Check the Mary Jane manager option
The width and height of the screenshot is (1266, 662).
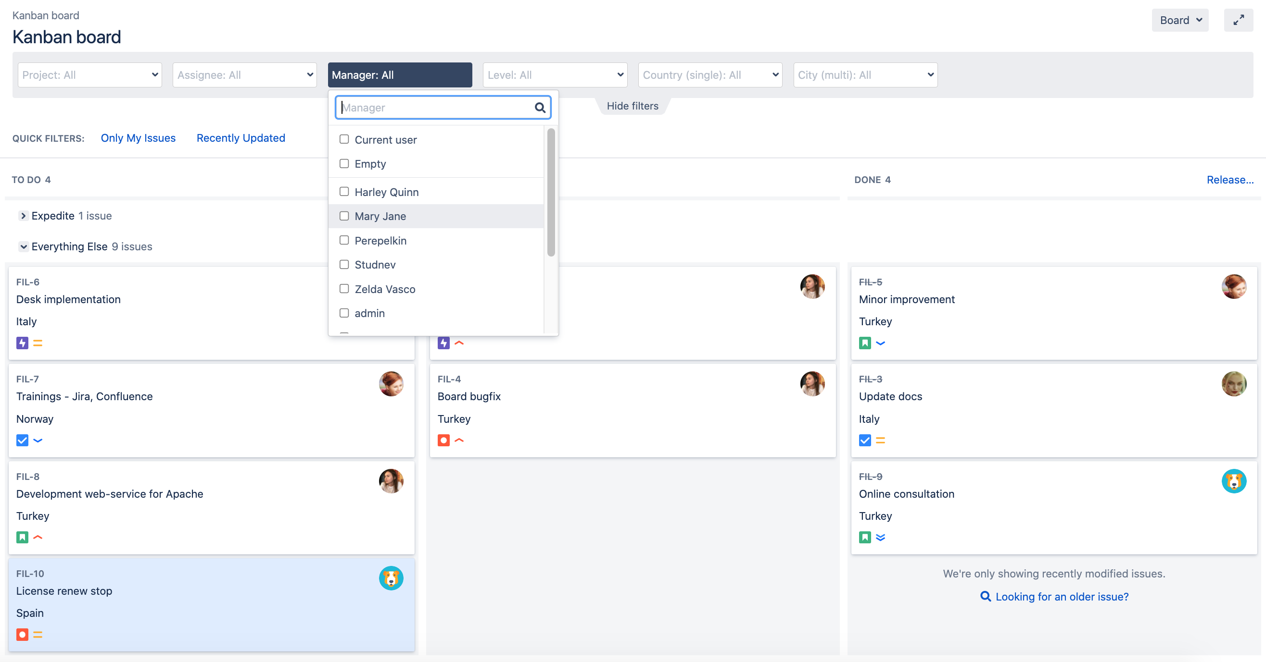tap(344, 216)
